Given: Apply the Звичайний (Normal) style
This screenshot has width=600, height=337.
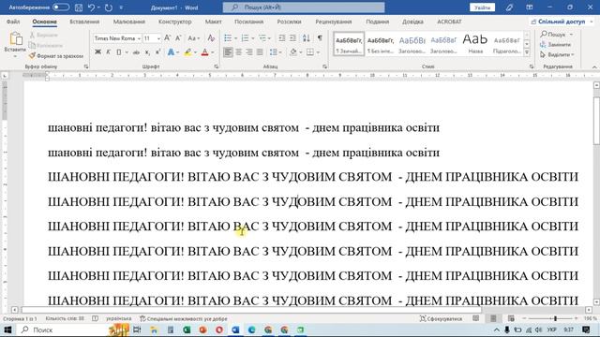Looking at the screenshot, I should pyautogui.click(x=349, y=44).
